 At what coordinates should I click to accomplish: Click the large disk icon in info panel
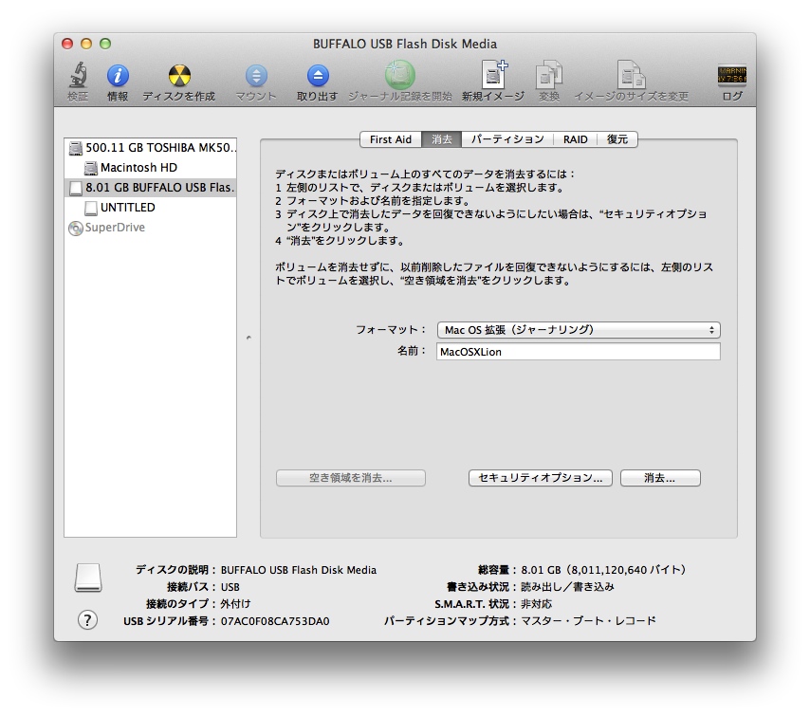click(x=88, y=578)
